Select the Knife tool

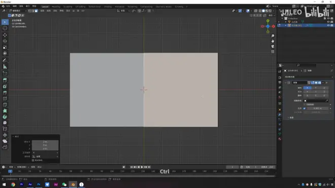[5, 105]
